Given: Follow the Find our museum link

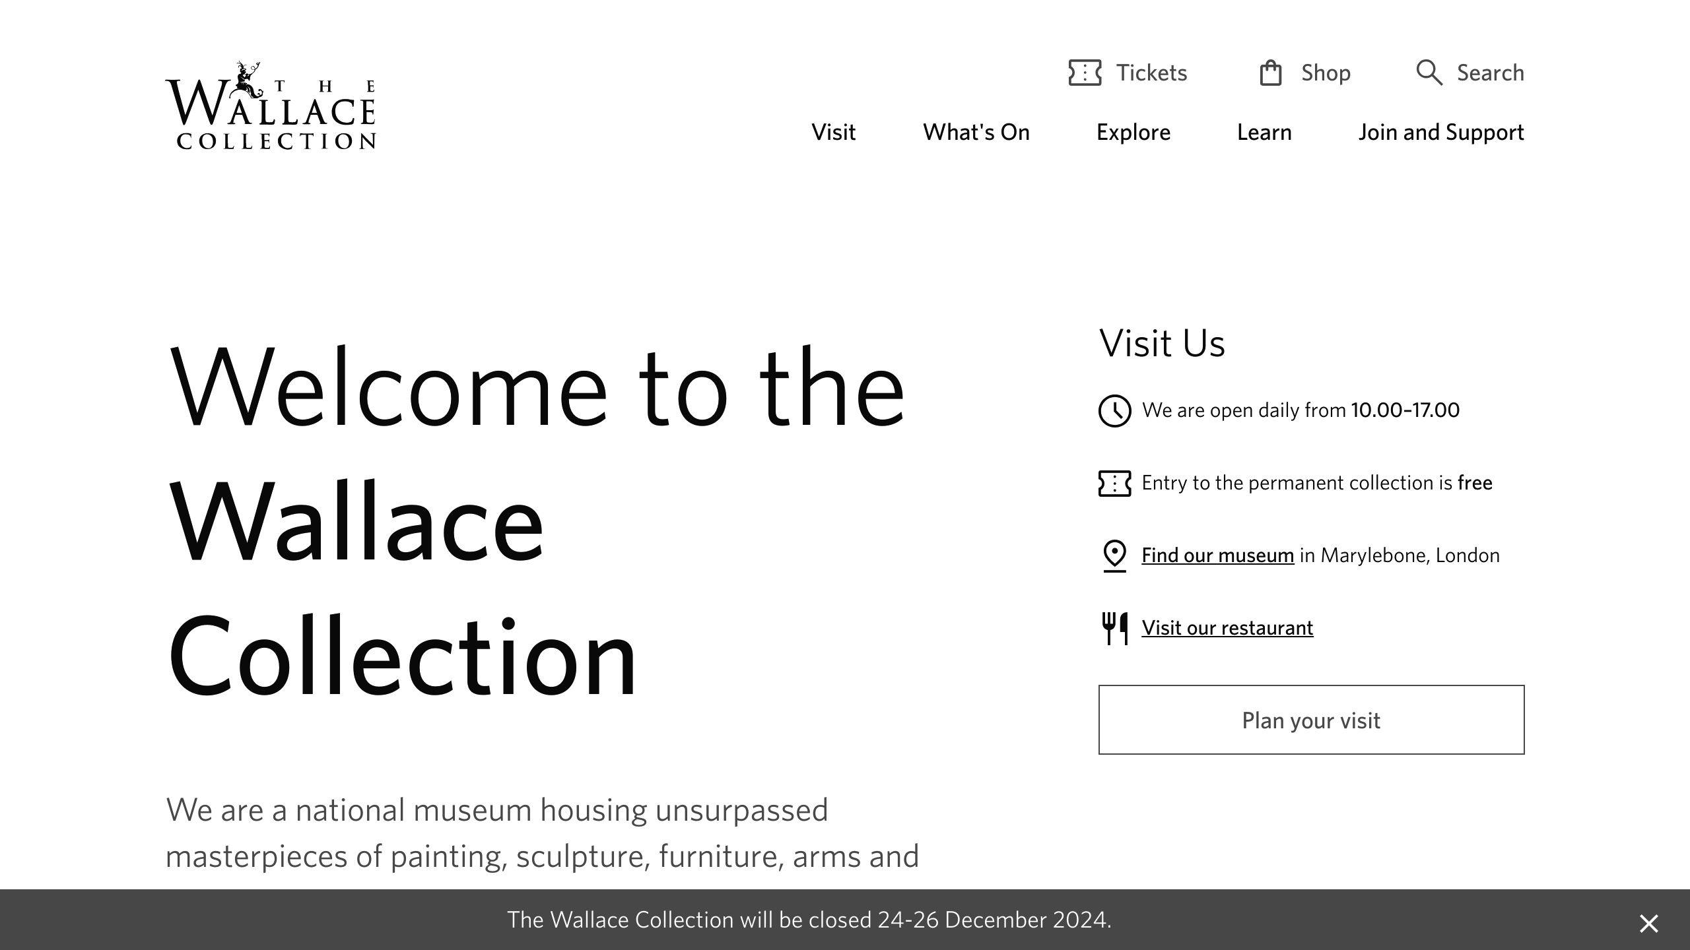Looking at the screenshot, I should click(x=1217, y=555).
